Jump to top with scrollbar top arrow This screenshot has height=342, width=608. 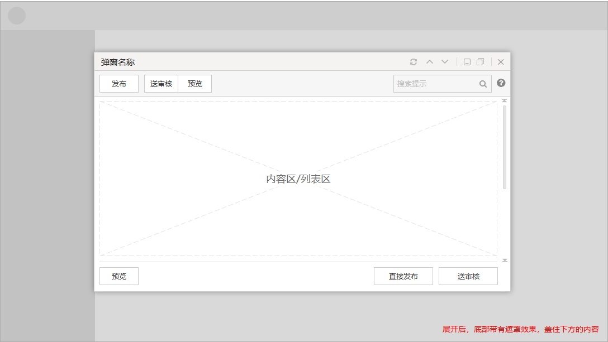click(x=505, y=100)
